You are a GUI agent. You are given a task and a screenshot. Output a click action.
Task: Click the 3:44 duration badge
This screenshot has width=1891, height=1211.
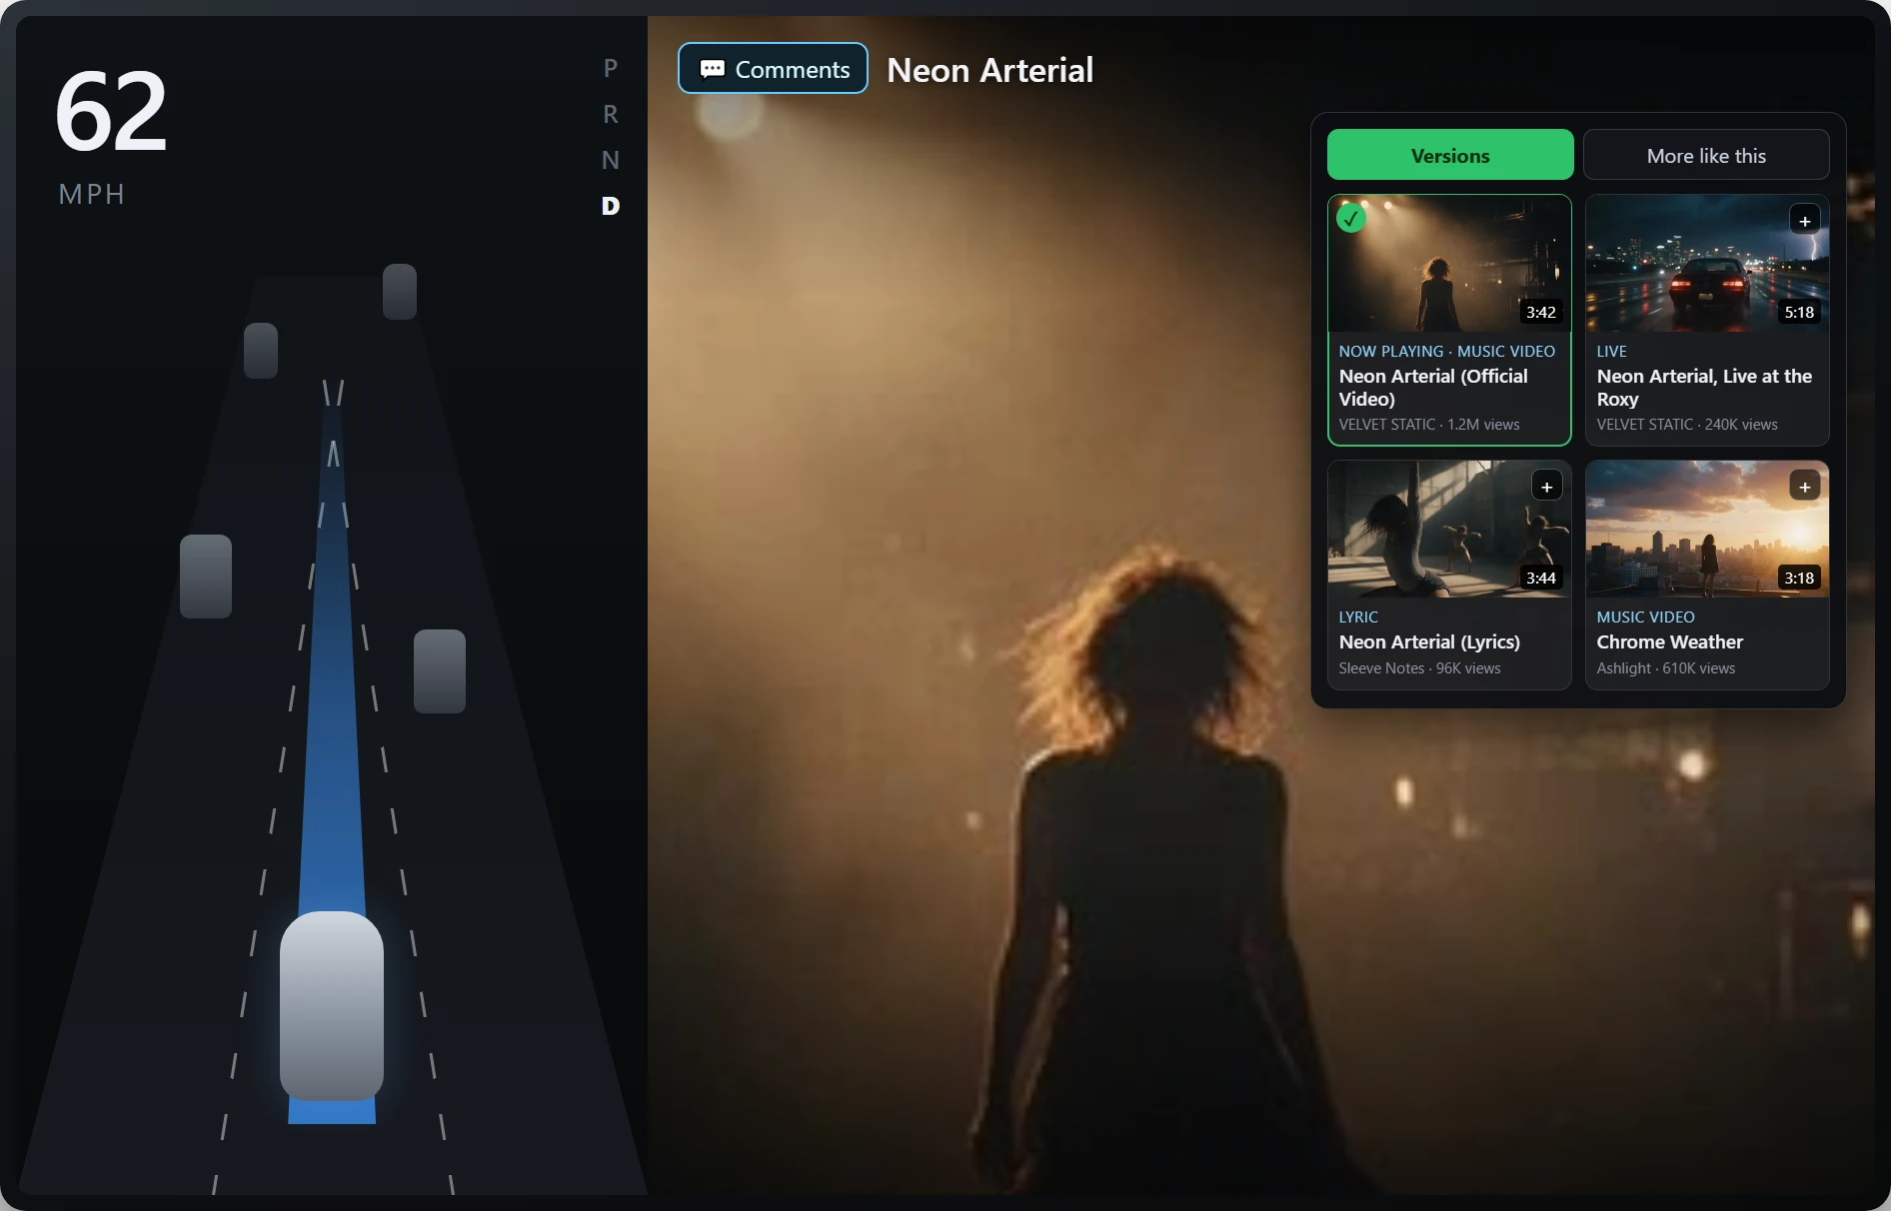[x=1540, y=579]
